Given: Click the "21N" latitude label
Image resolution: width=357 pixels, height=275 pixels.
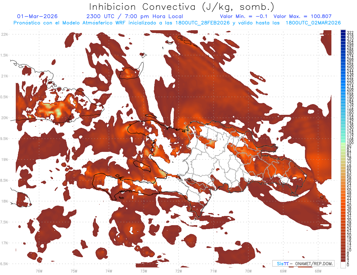Looking at the screenshot, I should click(x=4, y=76).
